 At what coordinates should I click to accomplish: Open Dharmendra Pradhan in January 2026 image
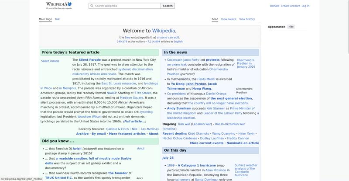(246, 63)
